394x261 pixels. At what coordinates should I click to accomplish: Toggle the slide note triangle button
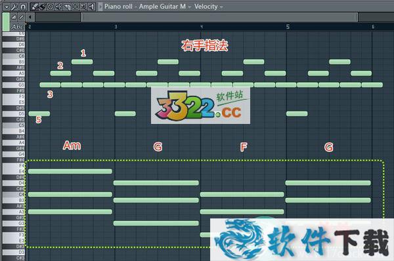(x=14, y=17)
